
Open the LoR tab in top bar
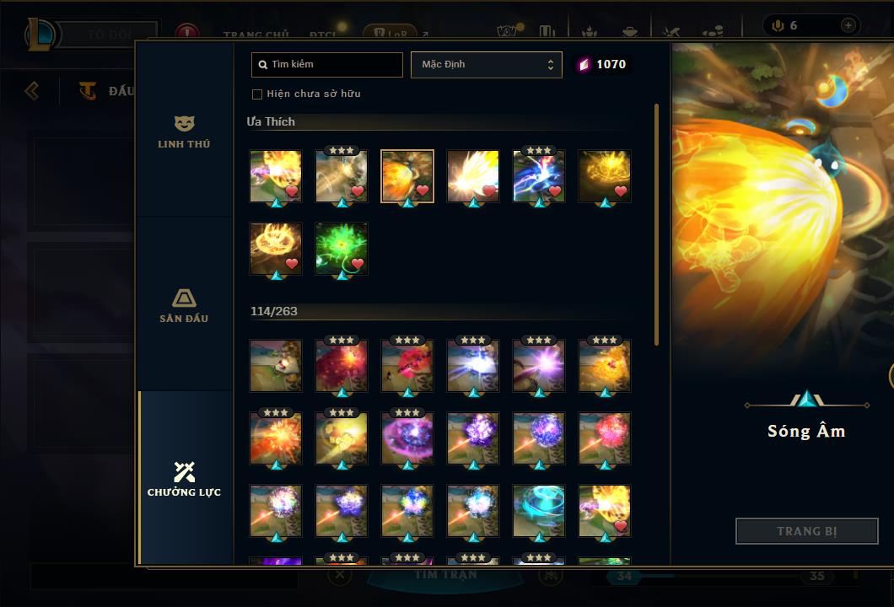[x=390, y=33]
